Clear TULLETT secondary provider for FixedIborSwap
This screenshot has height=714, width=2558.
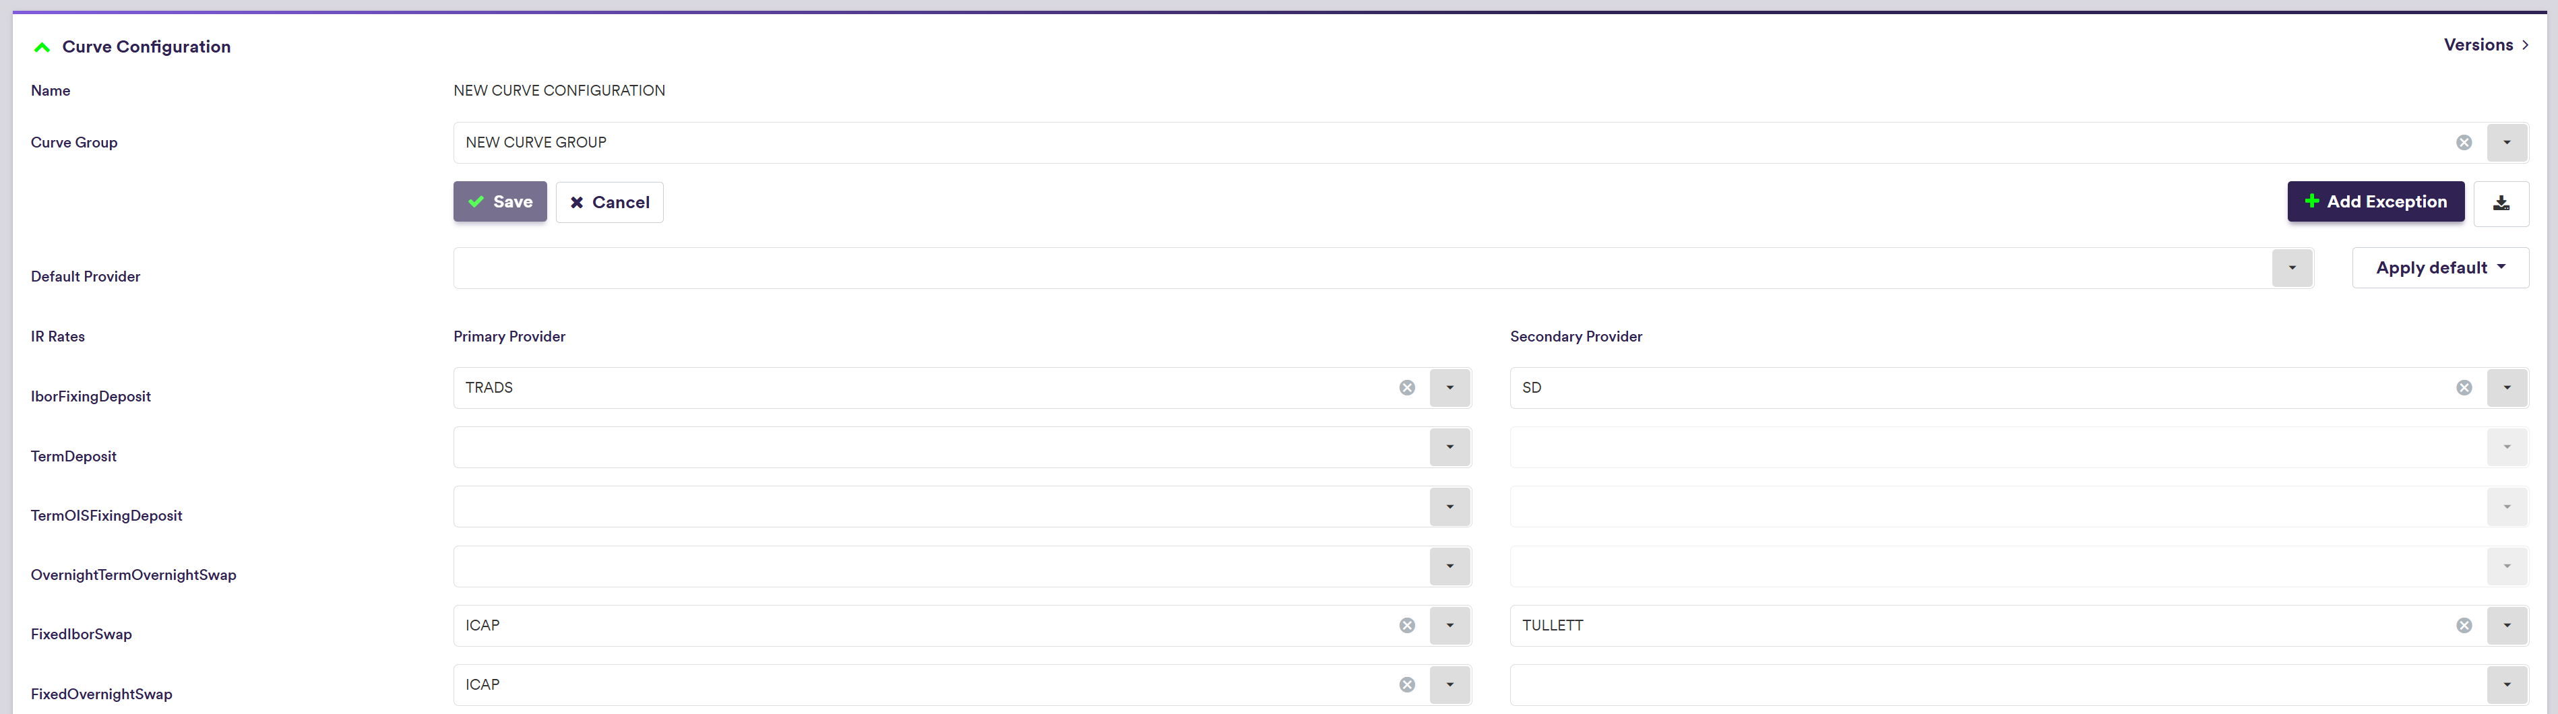pyautogui.click(x=2464, y=626)
